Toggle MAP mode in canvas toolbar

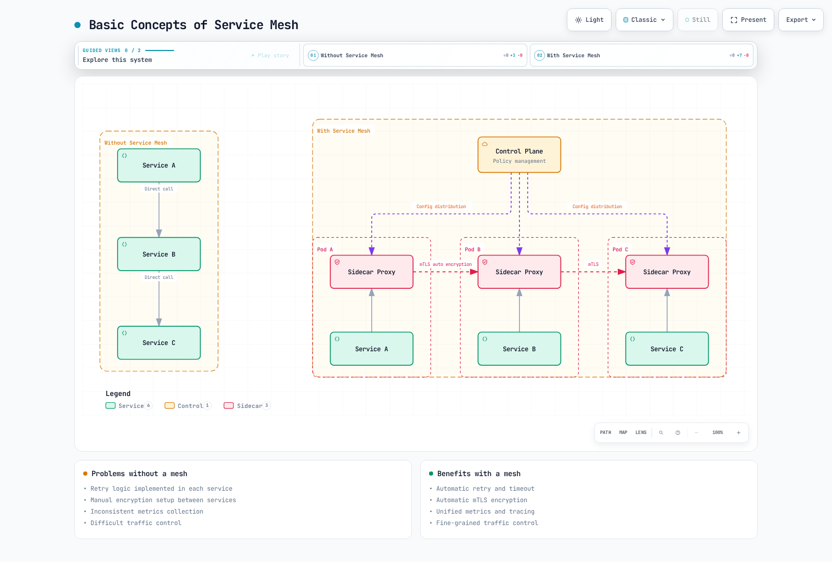[x=623, y=432]
